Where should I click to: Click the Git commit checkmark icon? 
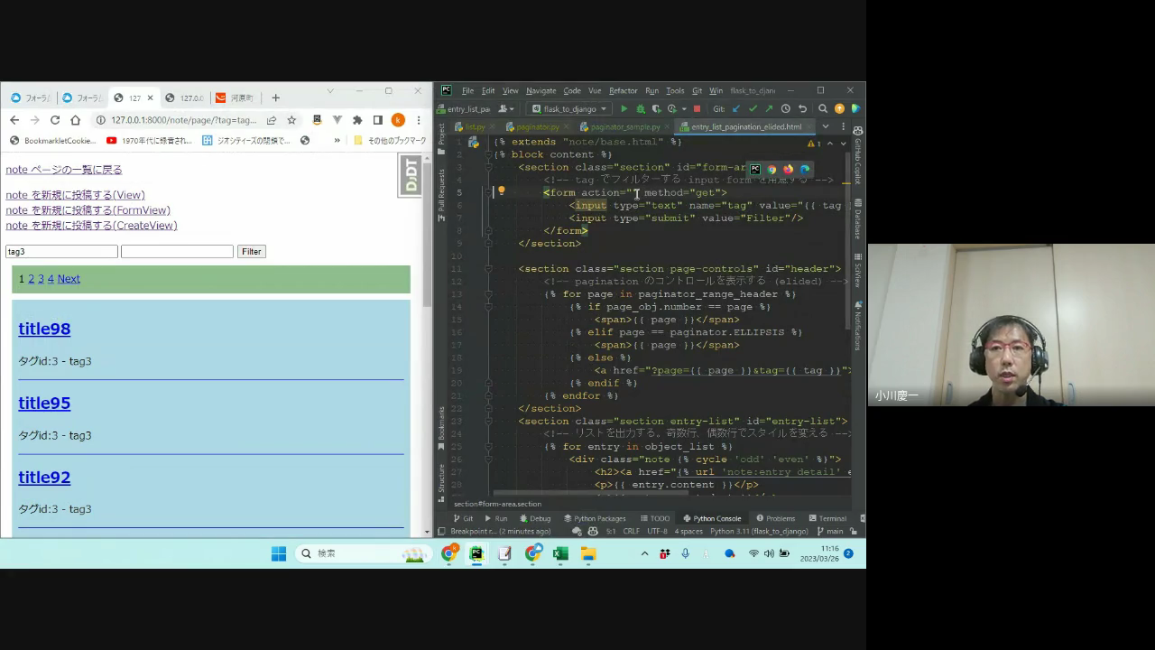753,109
